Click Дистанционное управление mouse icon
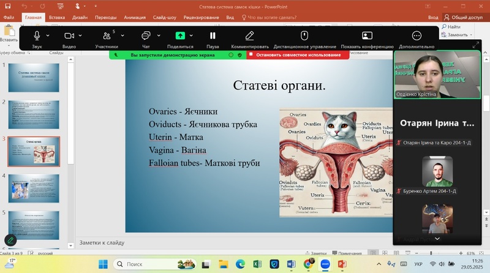The width and height of the screenshot is (490, 273). coord(304,36)
